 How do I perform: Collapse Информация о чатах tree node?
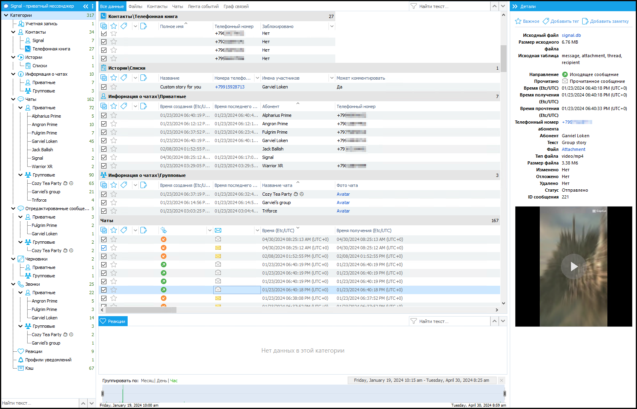(13, 74)
